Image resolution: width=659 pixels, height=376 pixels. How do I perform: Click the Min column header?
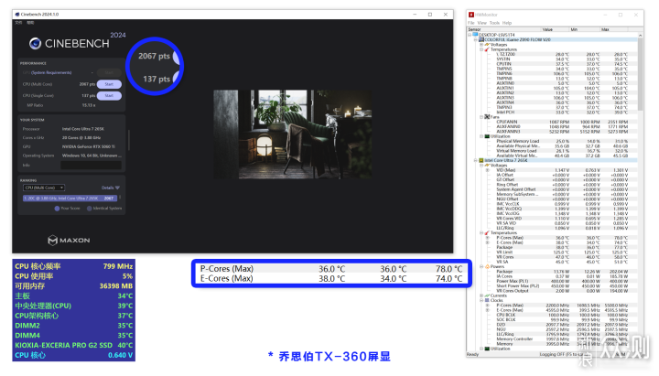(x=584, y=29)
